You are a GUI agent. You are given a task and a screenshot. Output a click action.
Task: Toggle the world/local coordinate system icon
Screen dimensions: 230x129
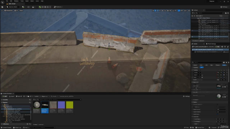(x=162, y=10)
